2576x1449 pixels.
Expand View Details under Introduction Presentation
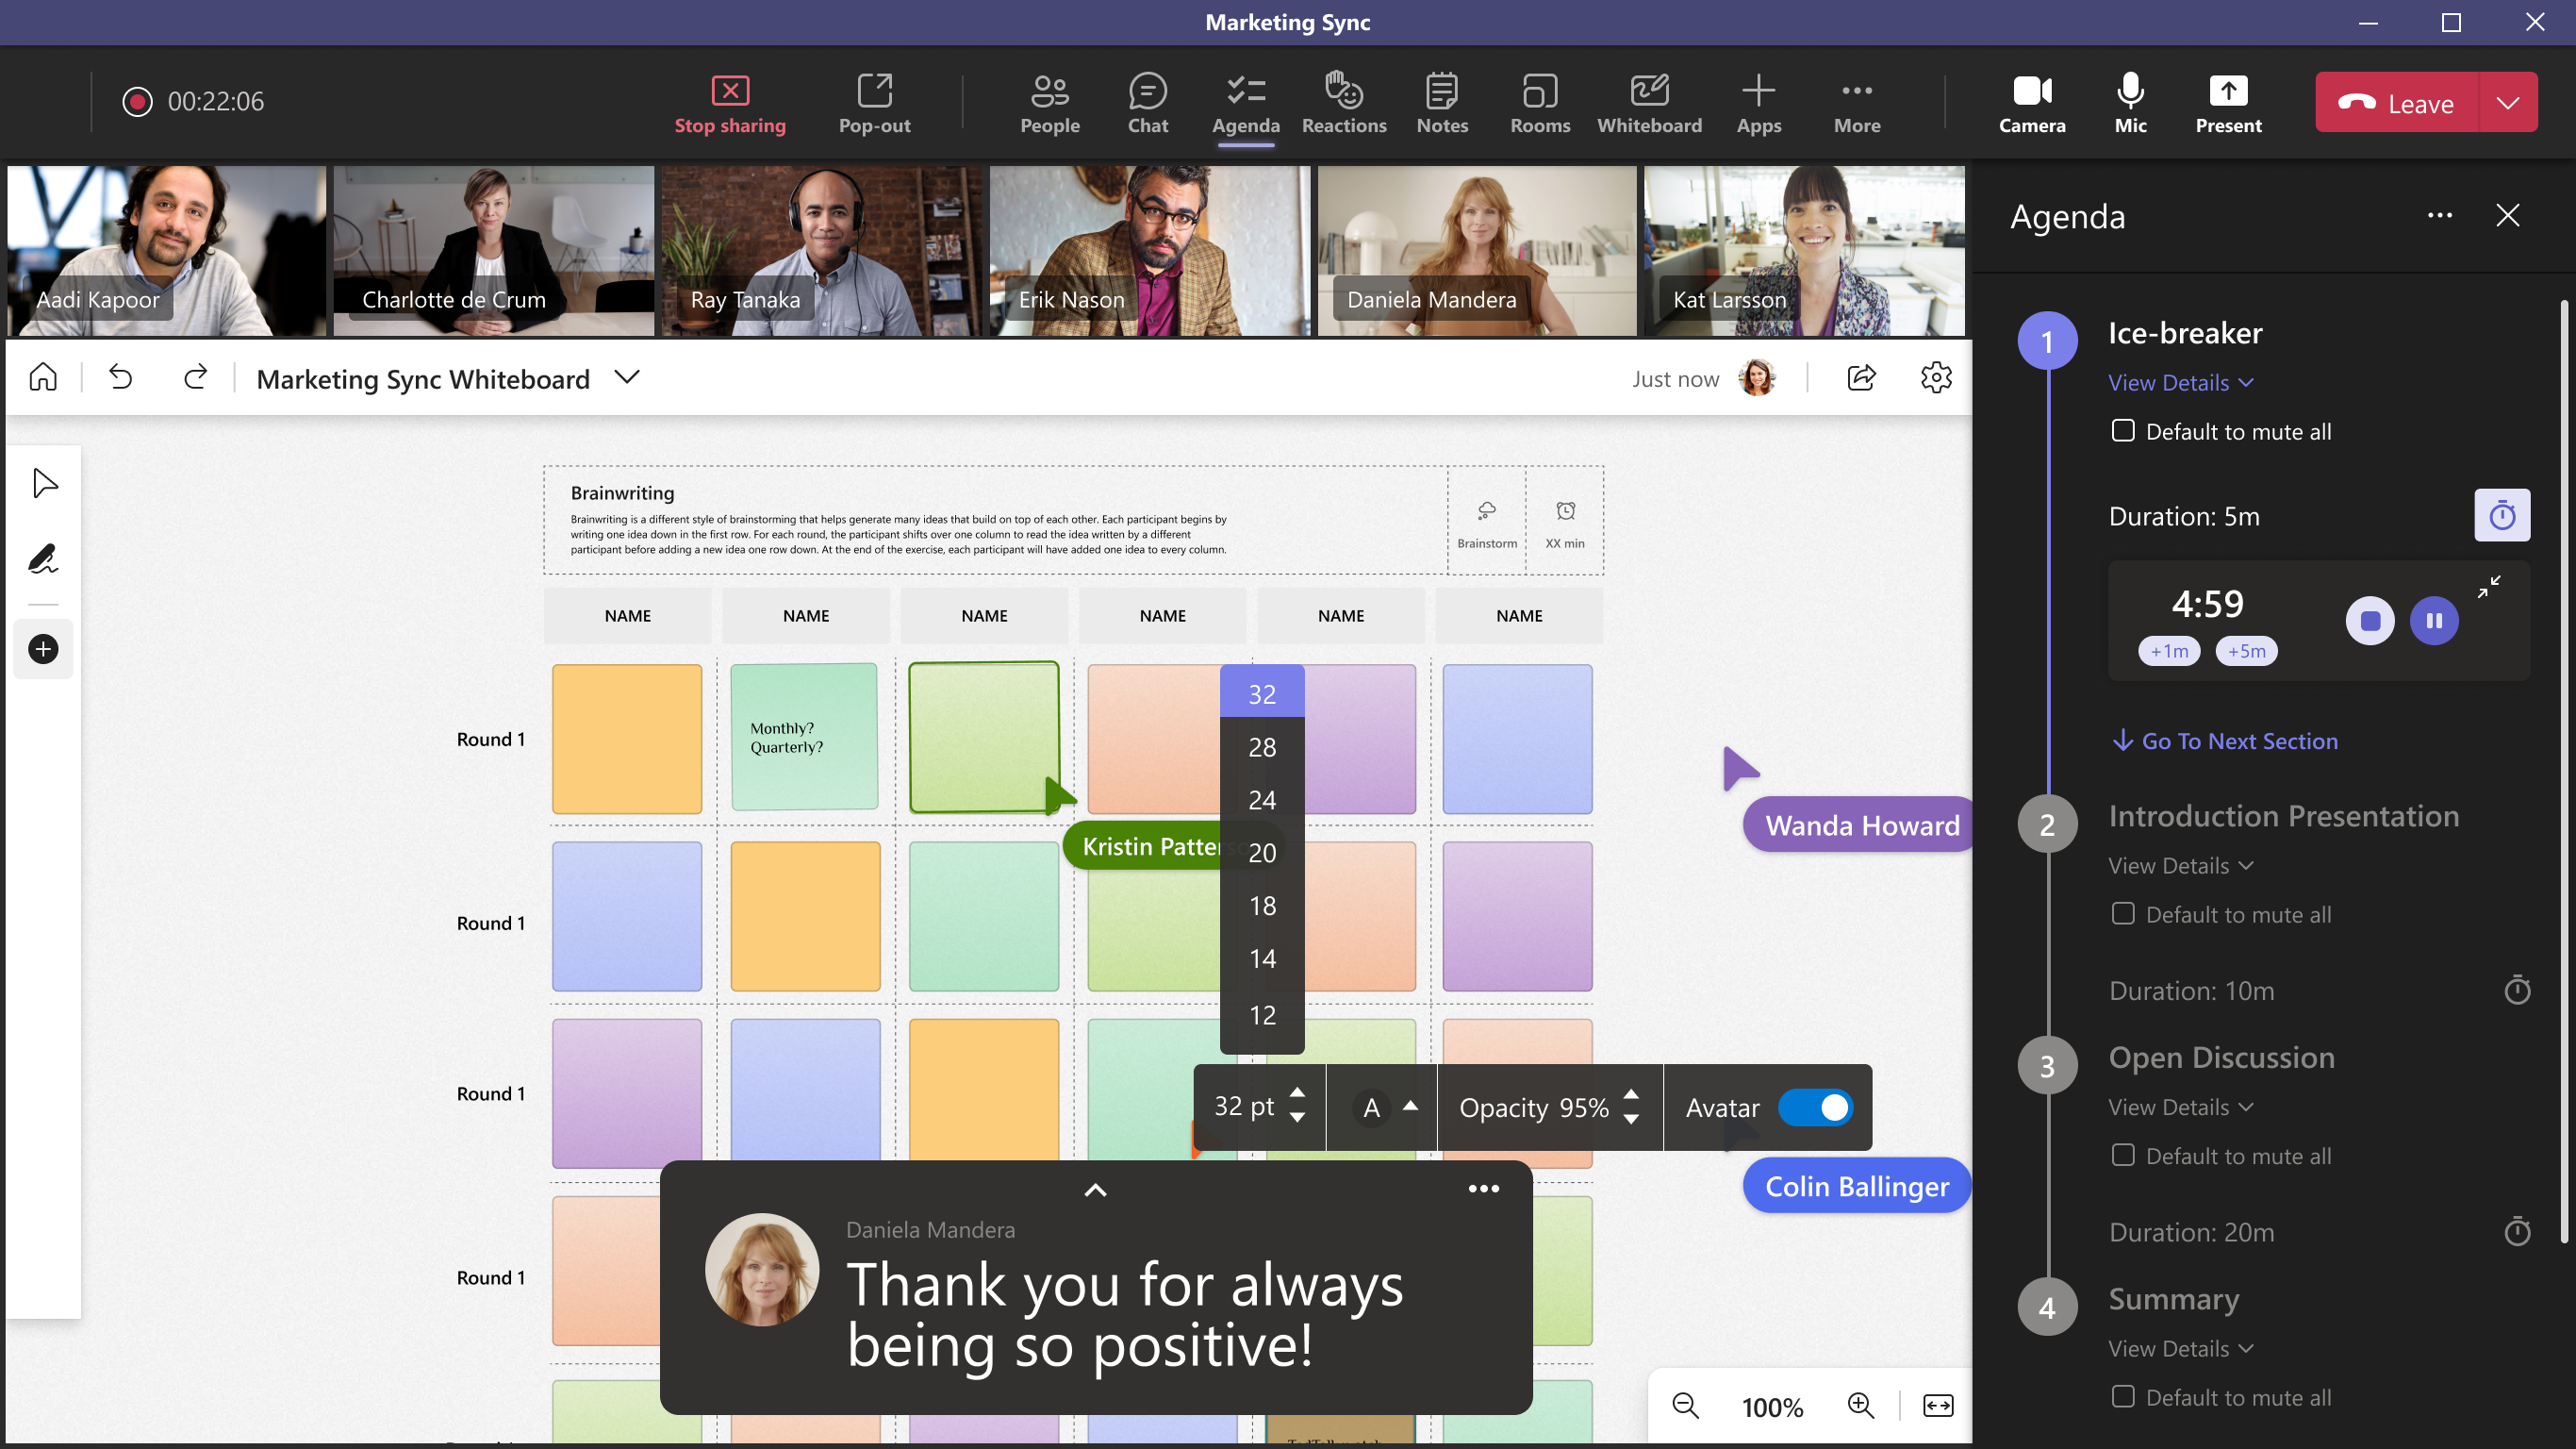pyautogui.click(x=2180, y=866)
